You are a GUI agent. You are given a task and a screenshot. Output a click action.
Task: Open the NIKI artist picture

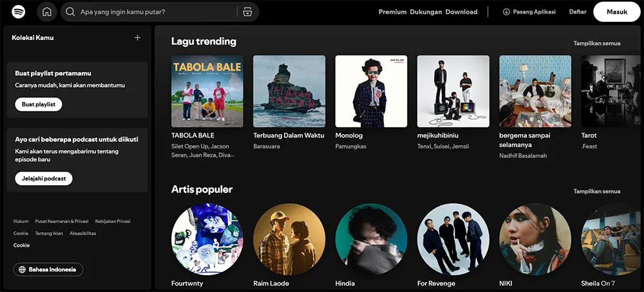click(535, 239)
